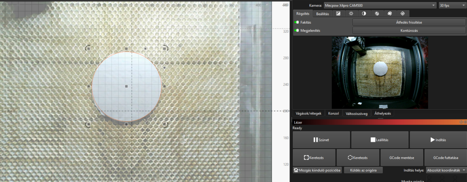Screen dimensions: 467x182
Task: Open the crosshair target icon tab
Action: (402, 14)
